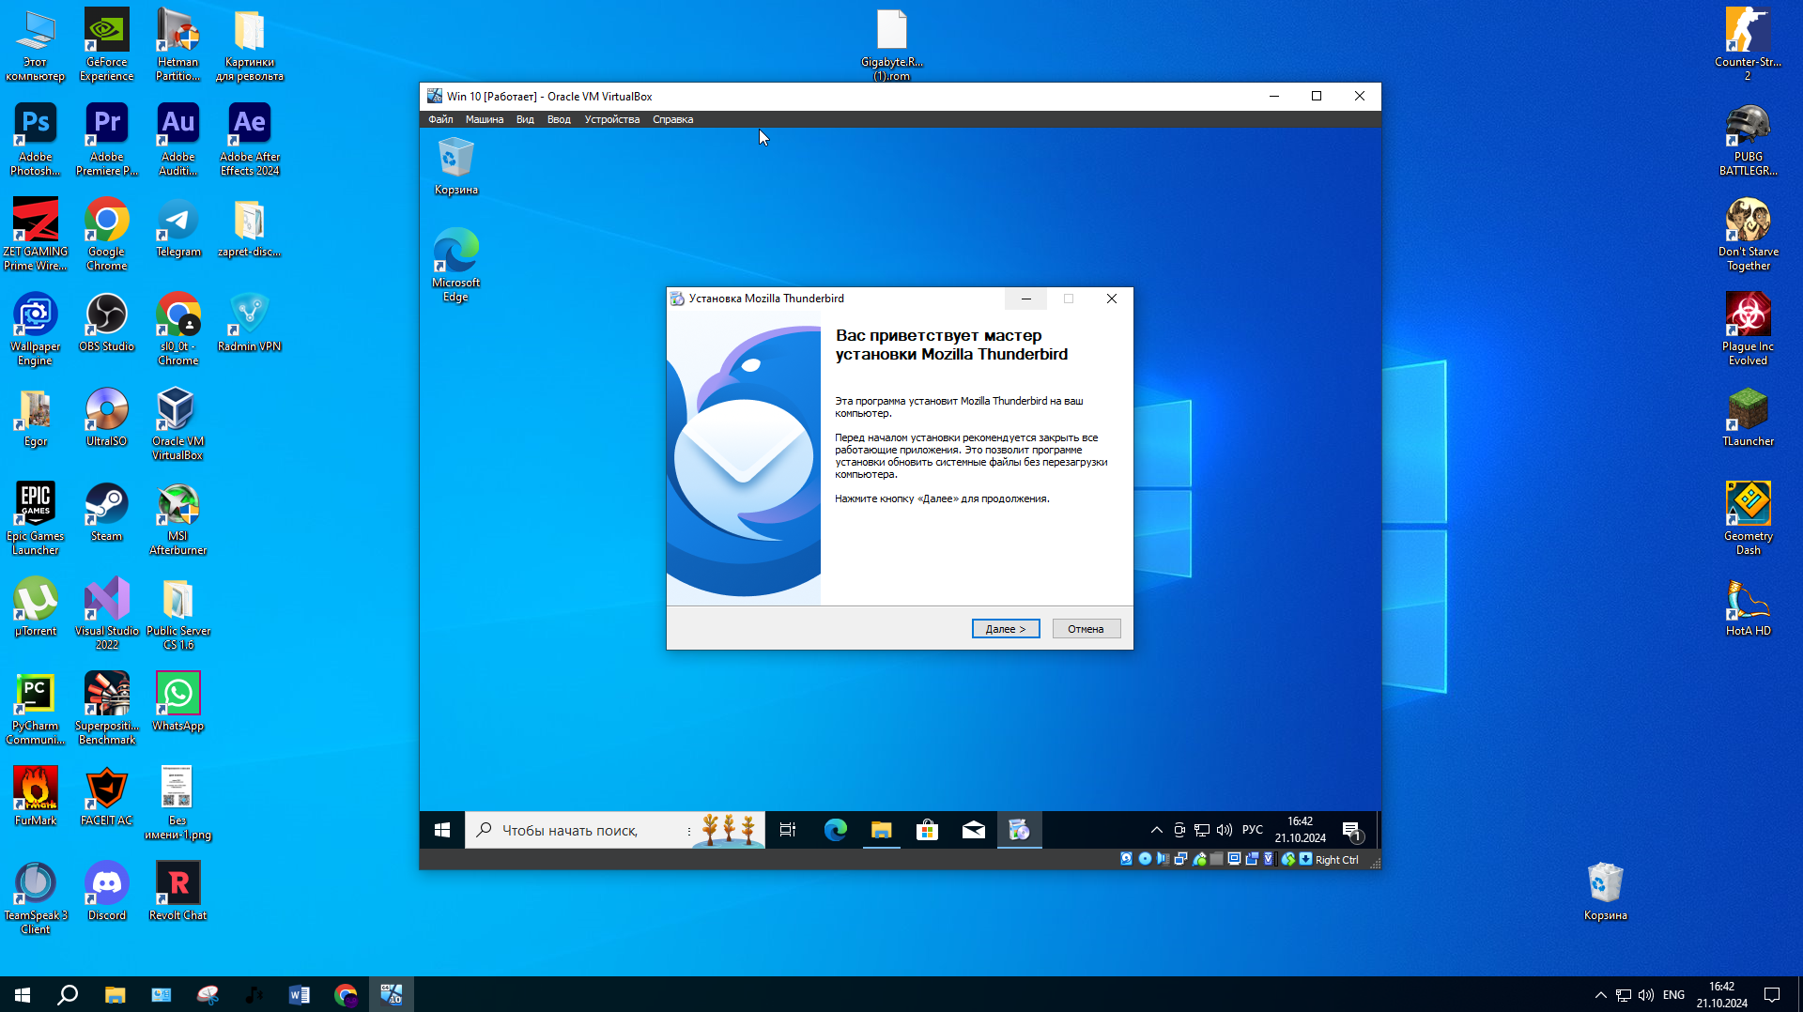Click the guest network tray icon

[1202, 830]
